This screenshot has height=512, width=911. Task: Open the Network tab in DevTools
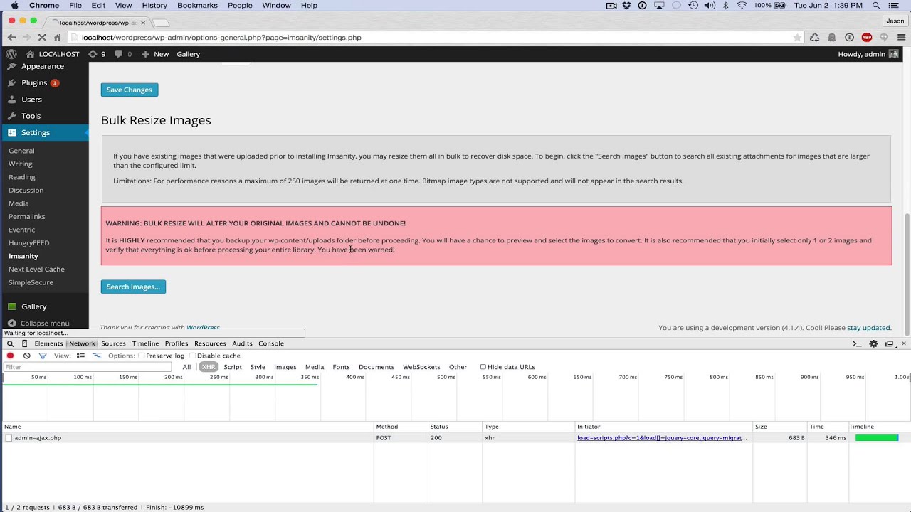tap(82, 343)
